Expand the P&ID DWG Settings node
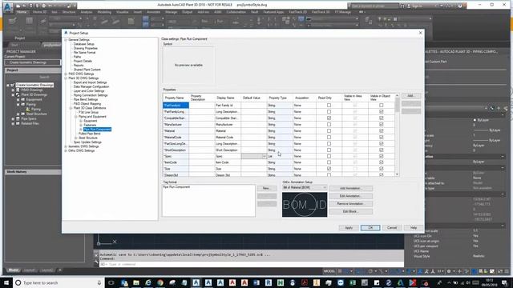The image size is (513, 288). pyautogui.click(x=66, y=74)
